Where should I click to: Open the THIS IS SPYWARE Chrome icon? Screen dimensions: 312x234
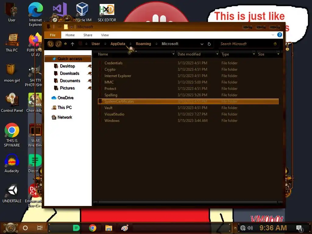tap(12, 135)
